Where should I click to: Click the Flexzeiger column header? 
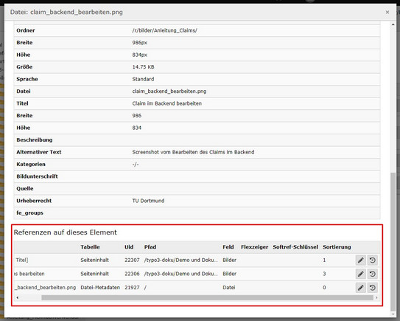[254, 247]
